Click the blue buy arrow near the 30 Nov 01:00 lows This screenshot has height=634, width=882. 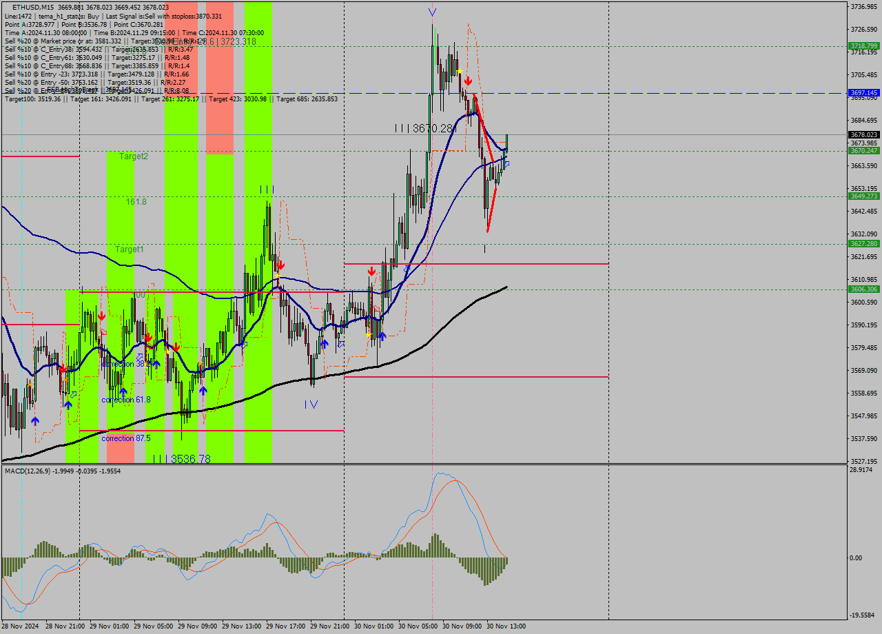tap(382, 337)
